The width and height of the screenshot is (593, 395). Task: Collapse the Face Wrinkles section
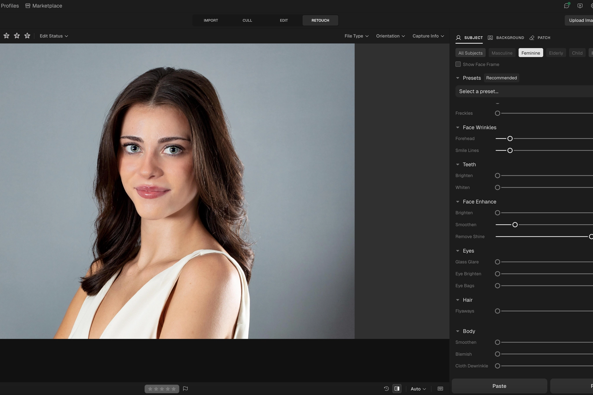pyautogui.click(x=458, y=128)
